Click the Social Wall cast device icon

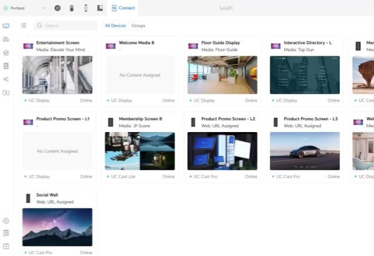click(28, 198)
